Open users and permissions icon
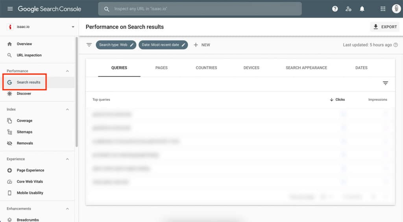Screen dimensions: 403x222 tap(348, 9)
